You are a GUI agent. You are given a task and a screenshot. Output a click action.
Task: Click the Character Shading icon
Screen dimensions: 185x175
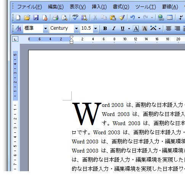[x=145, y=29]
